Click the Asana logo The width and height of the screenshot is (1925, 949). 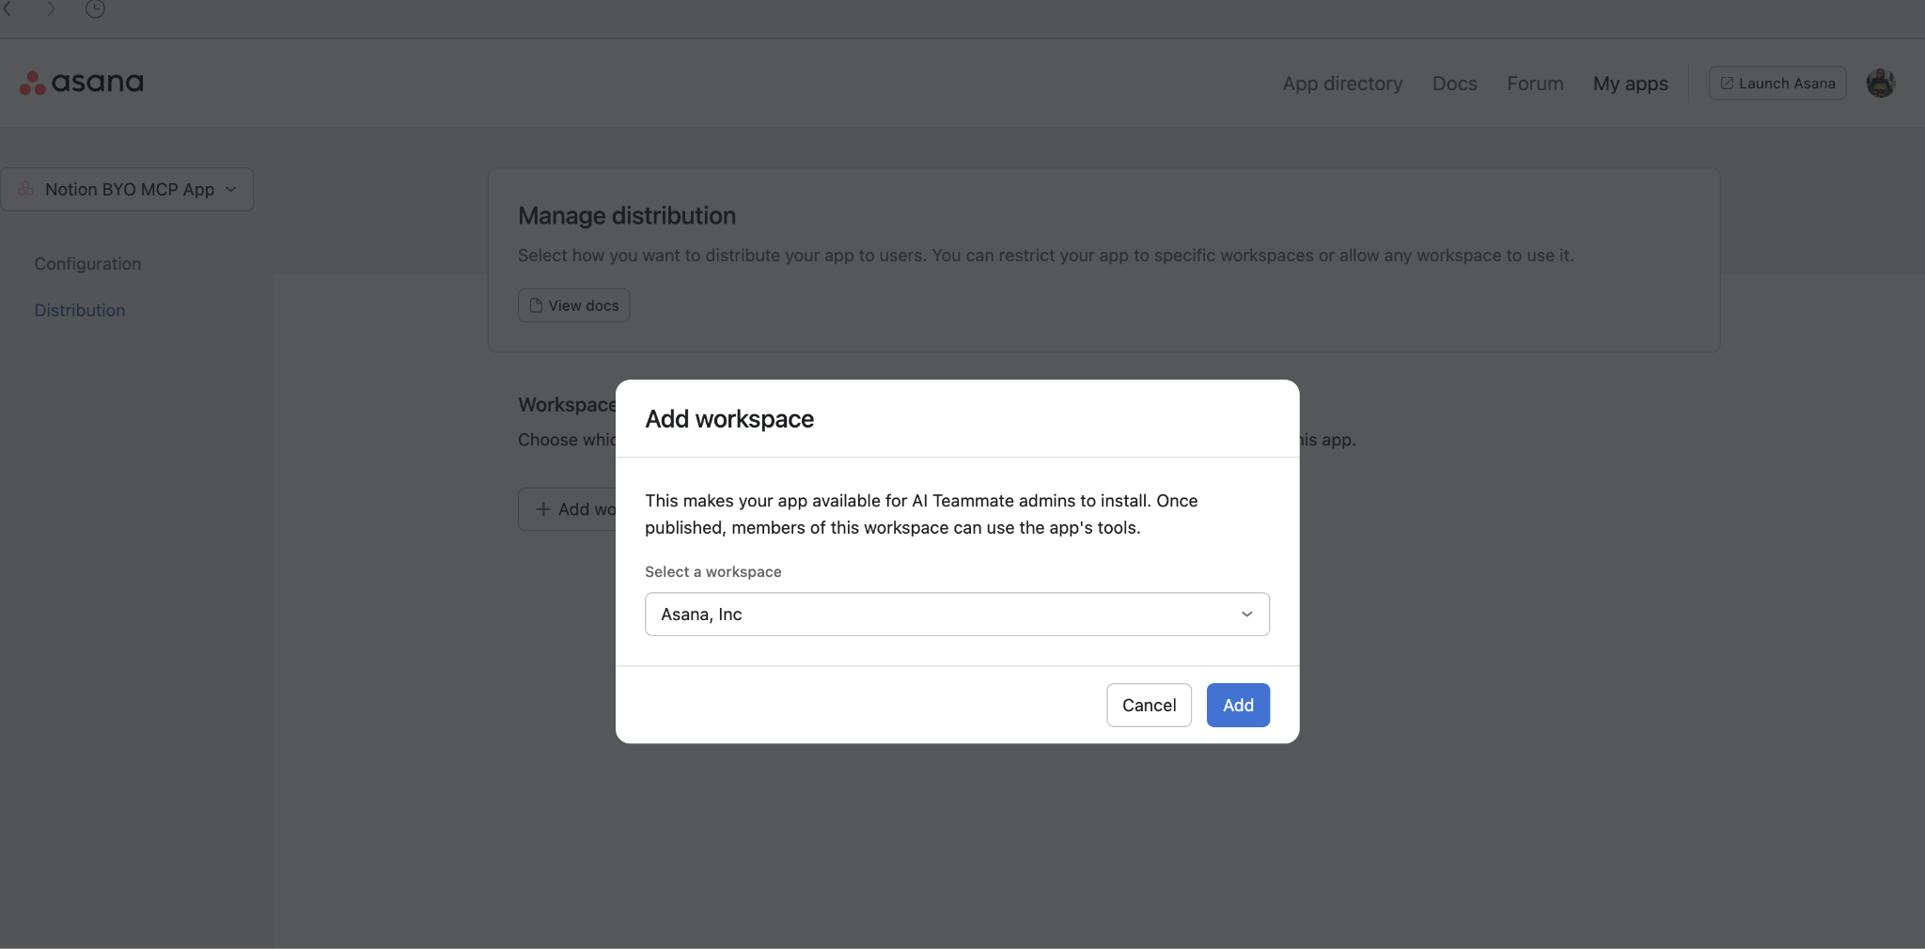[x=82, y=83]
